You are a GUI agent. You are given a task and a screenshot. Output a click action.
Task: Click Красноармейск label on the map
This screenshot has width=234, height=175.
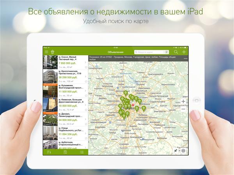[155, 74]
